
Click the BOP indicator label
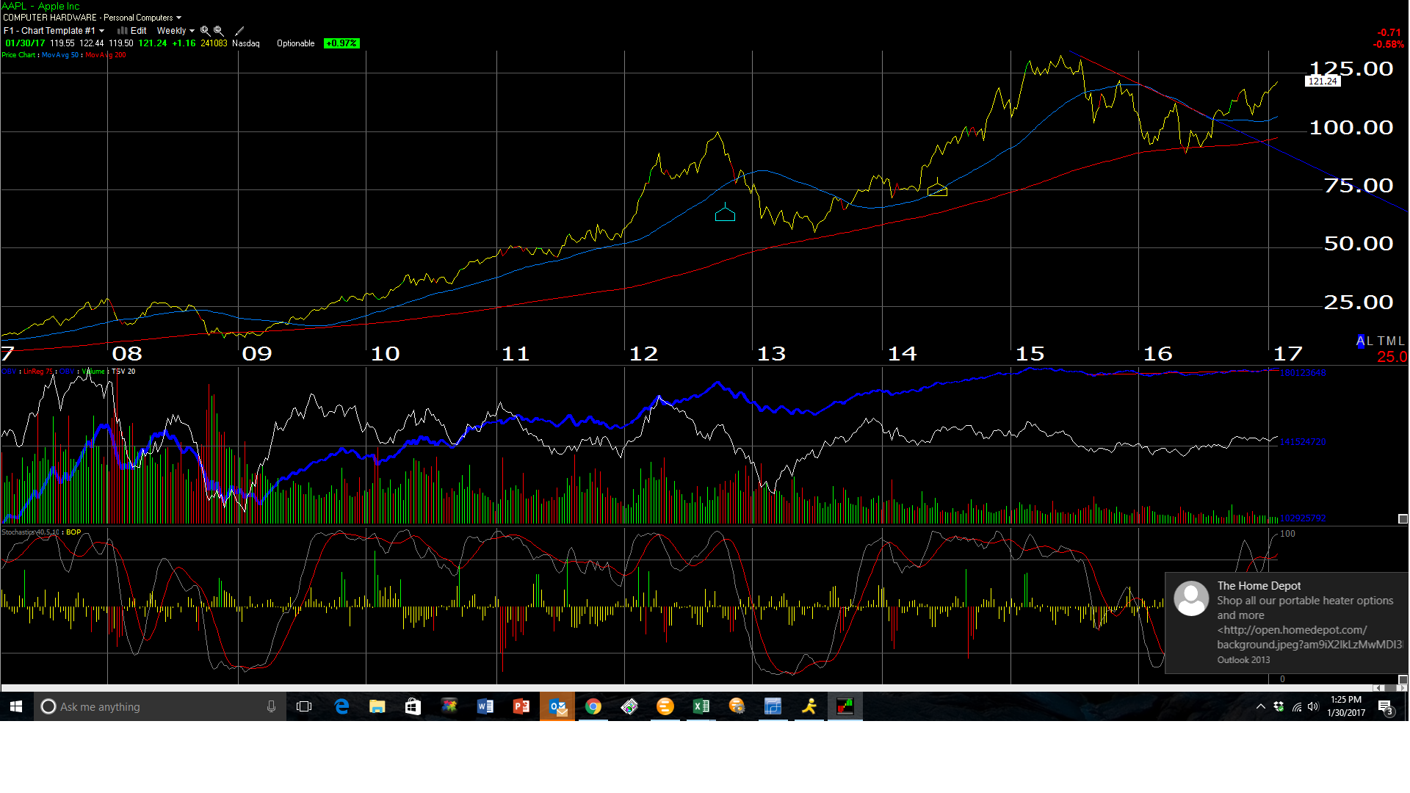[73, 532]
